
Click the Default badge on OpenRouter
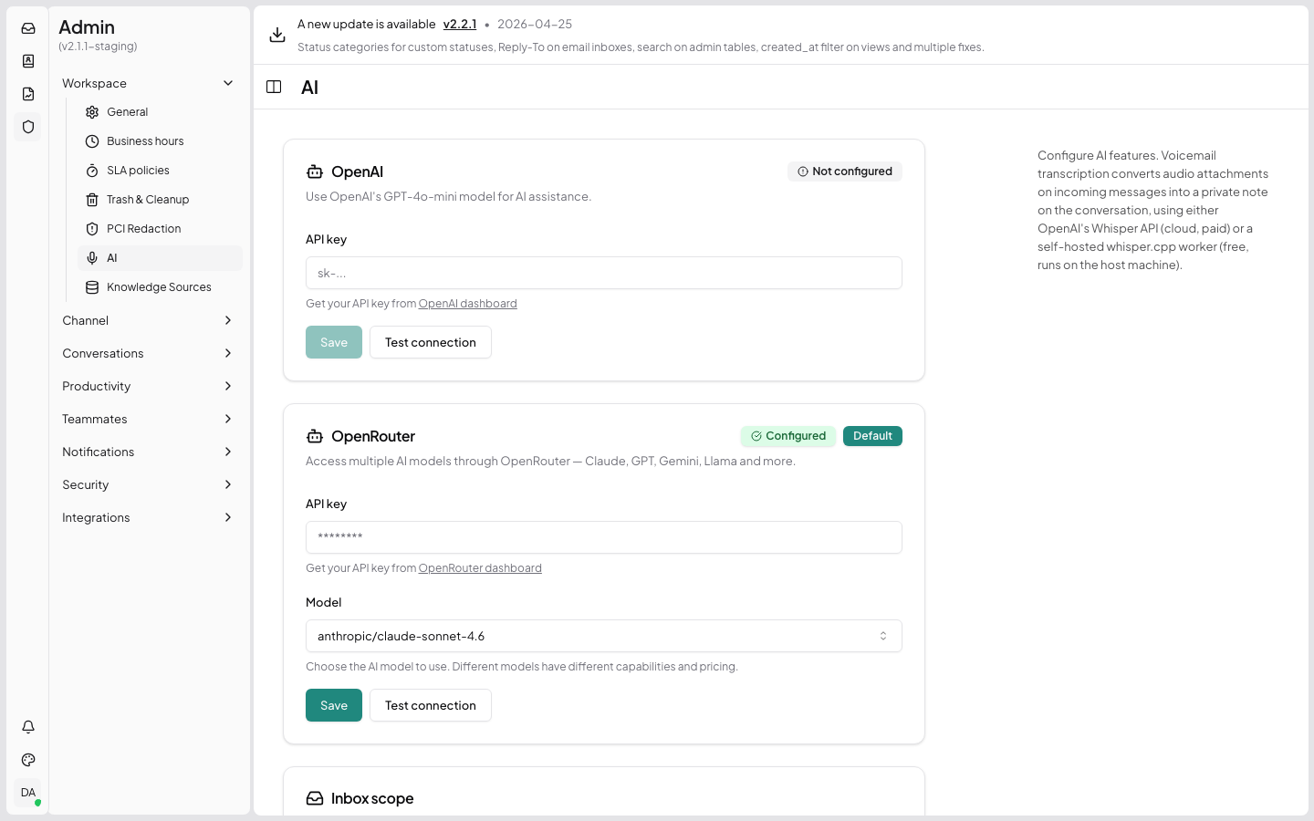[872, 436]
